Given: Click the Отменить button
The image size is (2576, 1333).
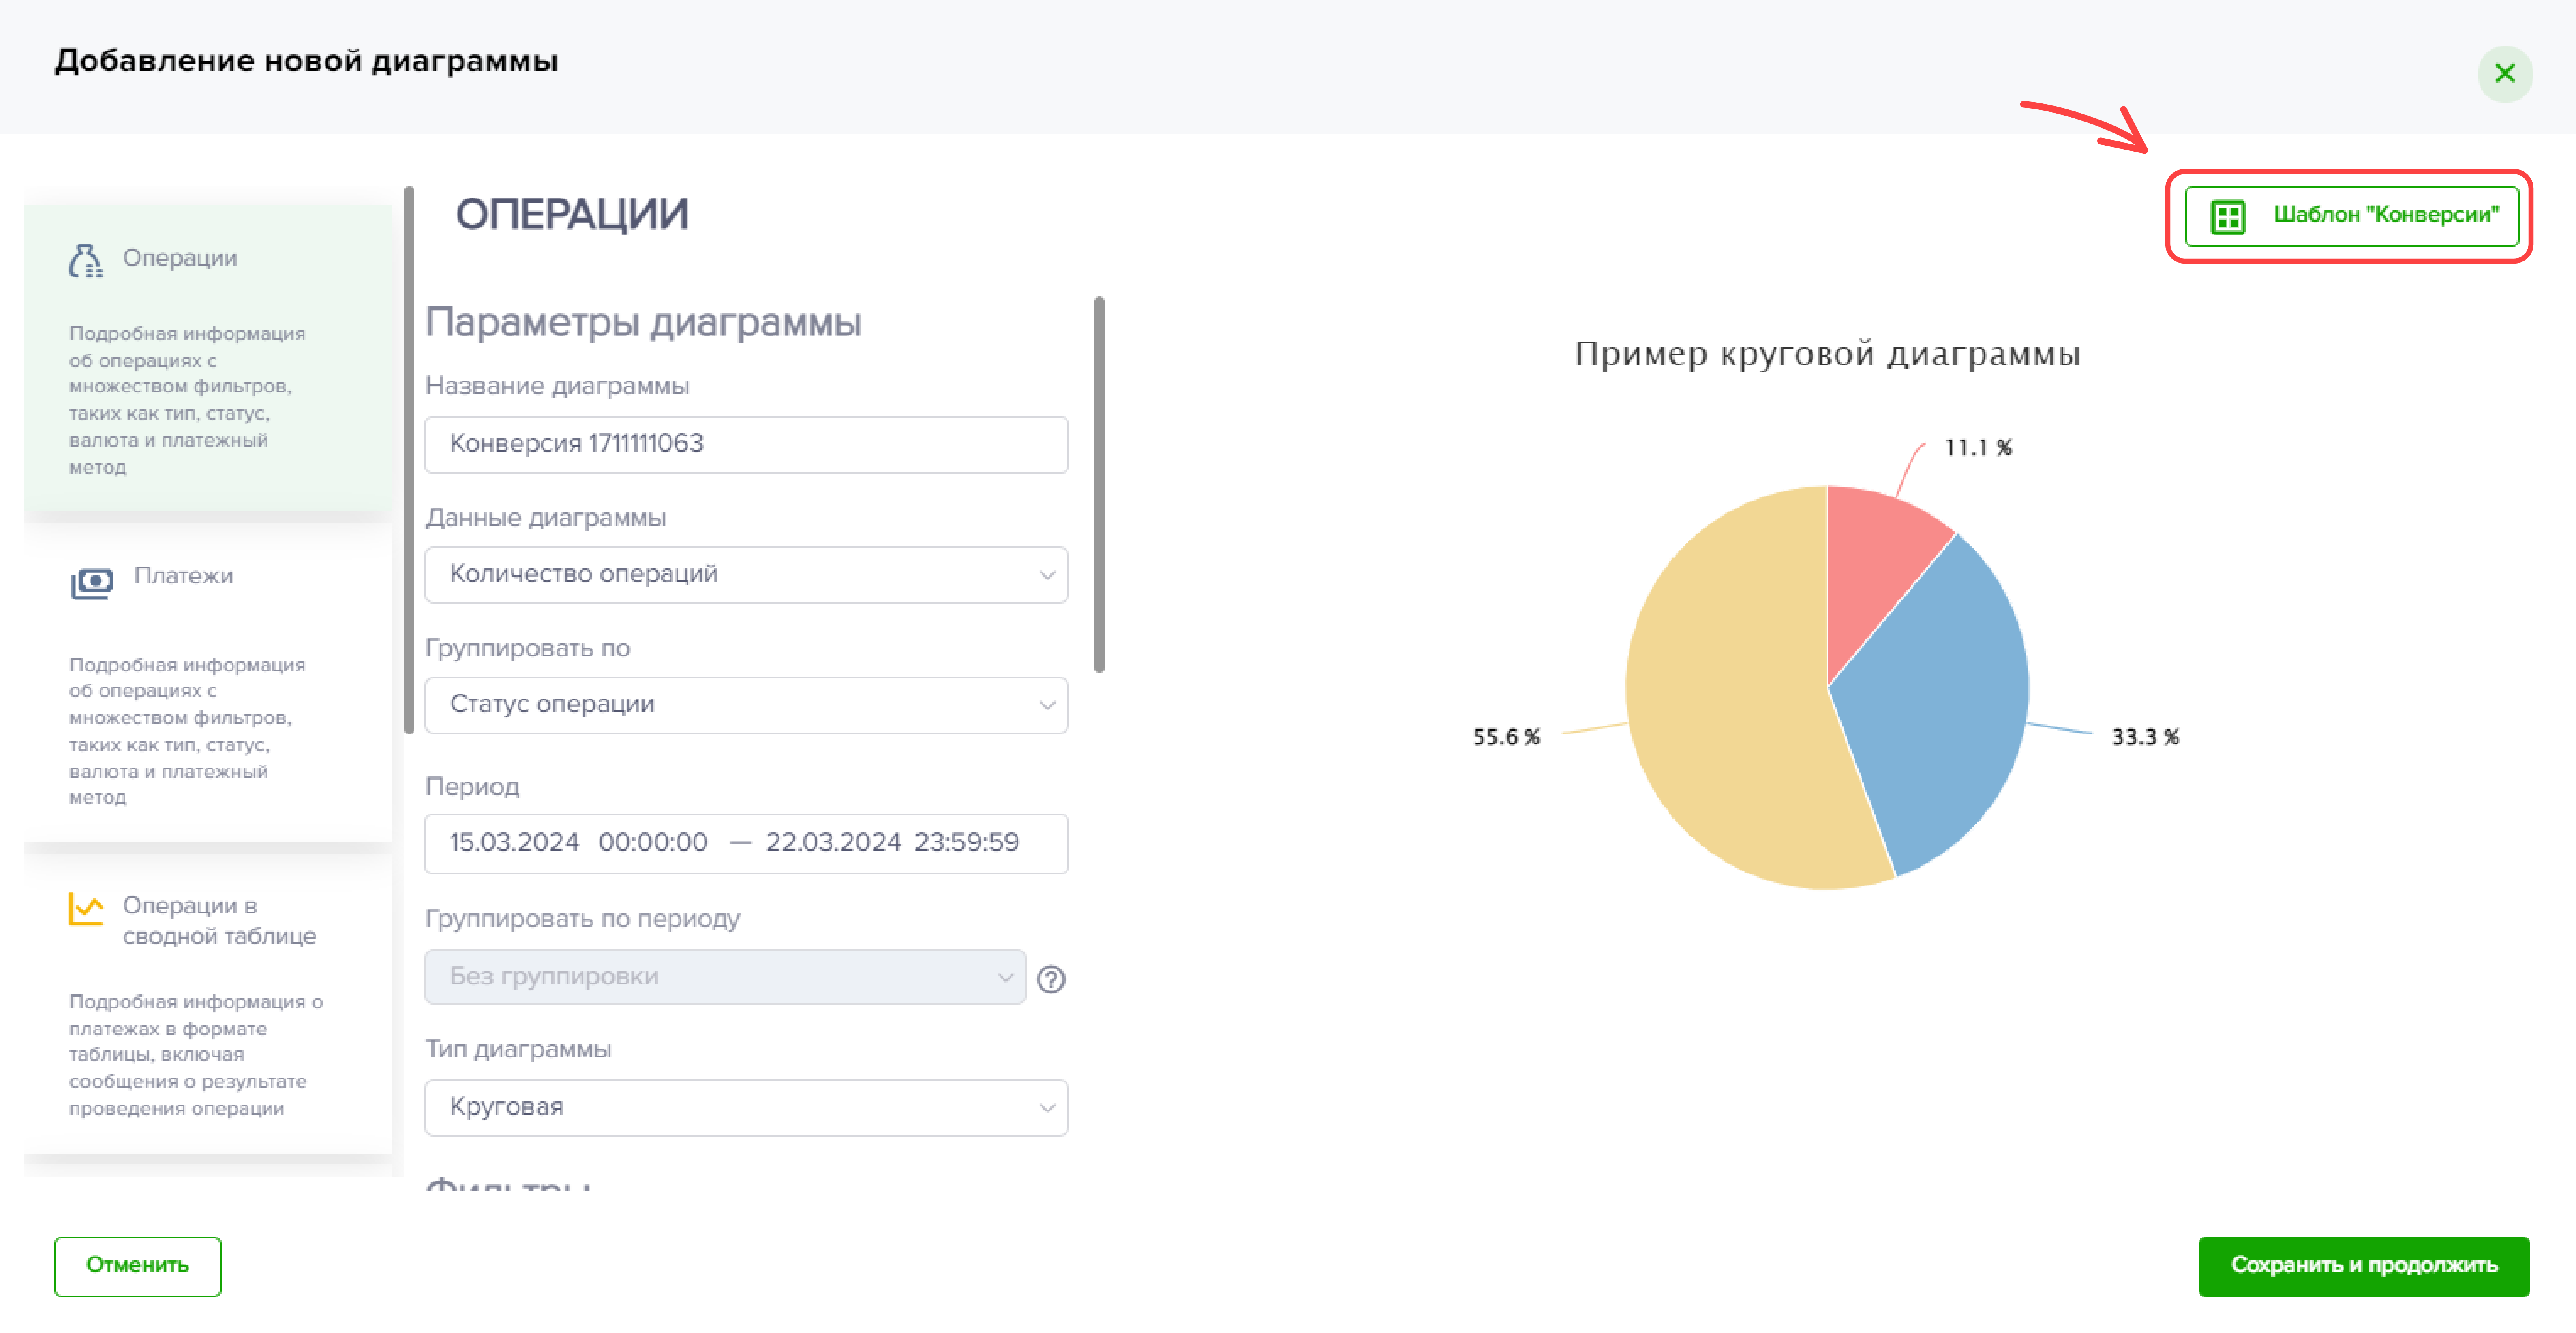Looking at the screenshot, I should click(x=137, y=1266).
